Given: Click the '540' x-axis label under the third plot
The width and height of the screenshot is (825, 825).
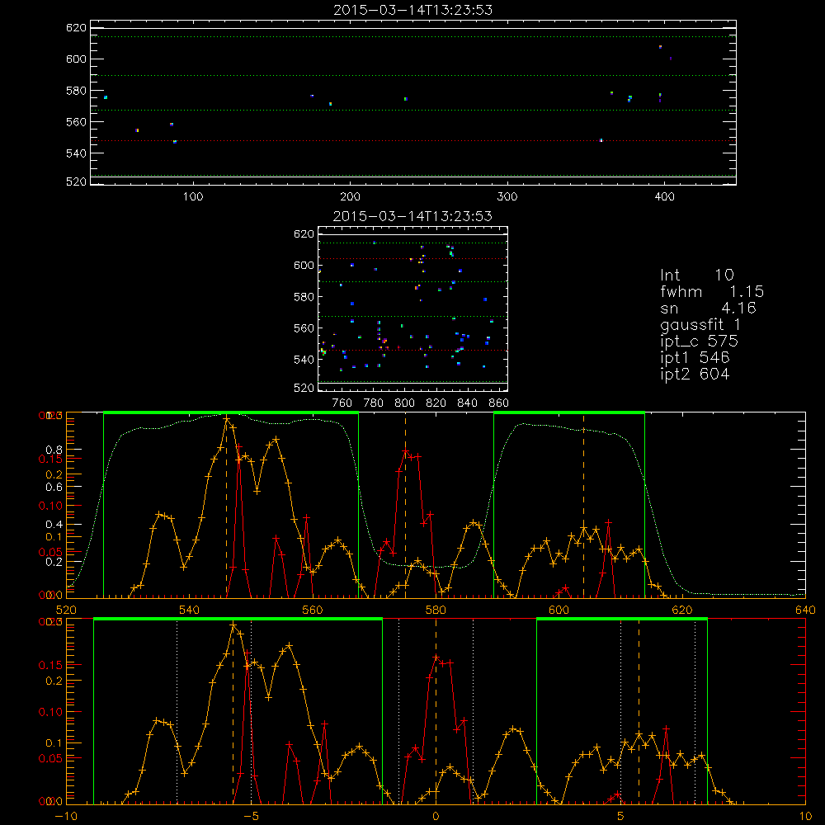Looking at the screenshot, I should 190,610.
